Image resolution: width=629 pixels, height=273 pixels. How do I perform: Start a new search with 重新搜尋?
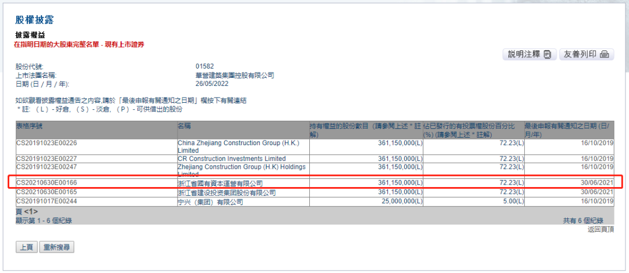tap(56, 247)
